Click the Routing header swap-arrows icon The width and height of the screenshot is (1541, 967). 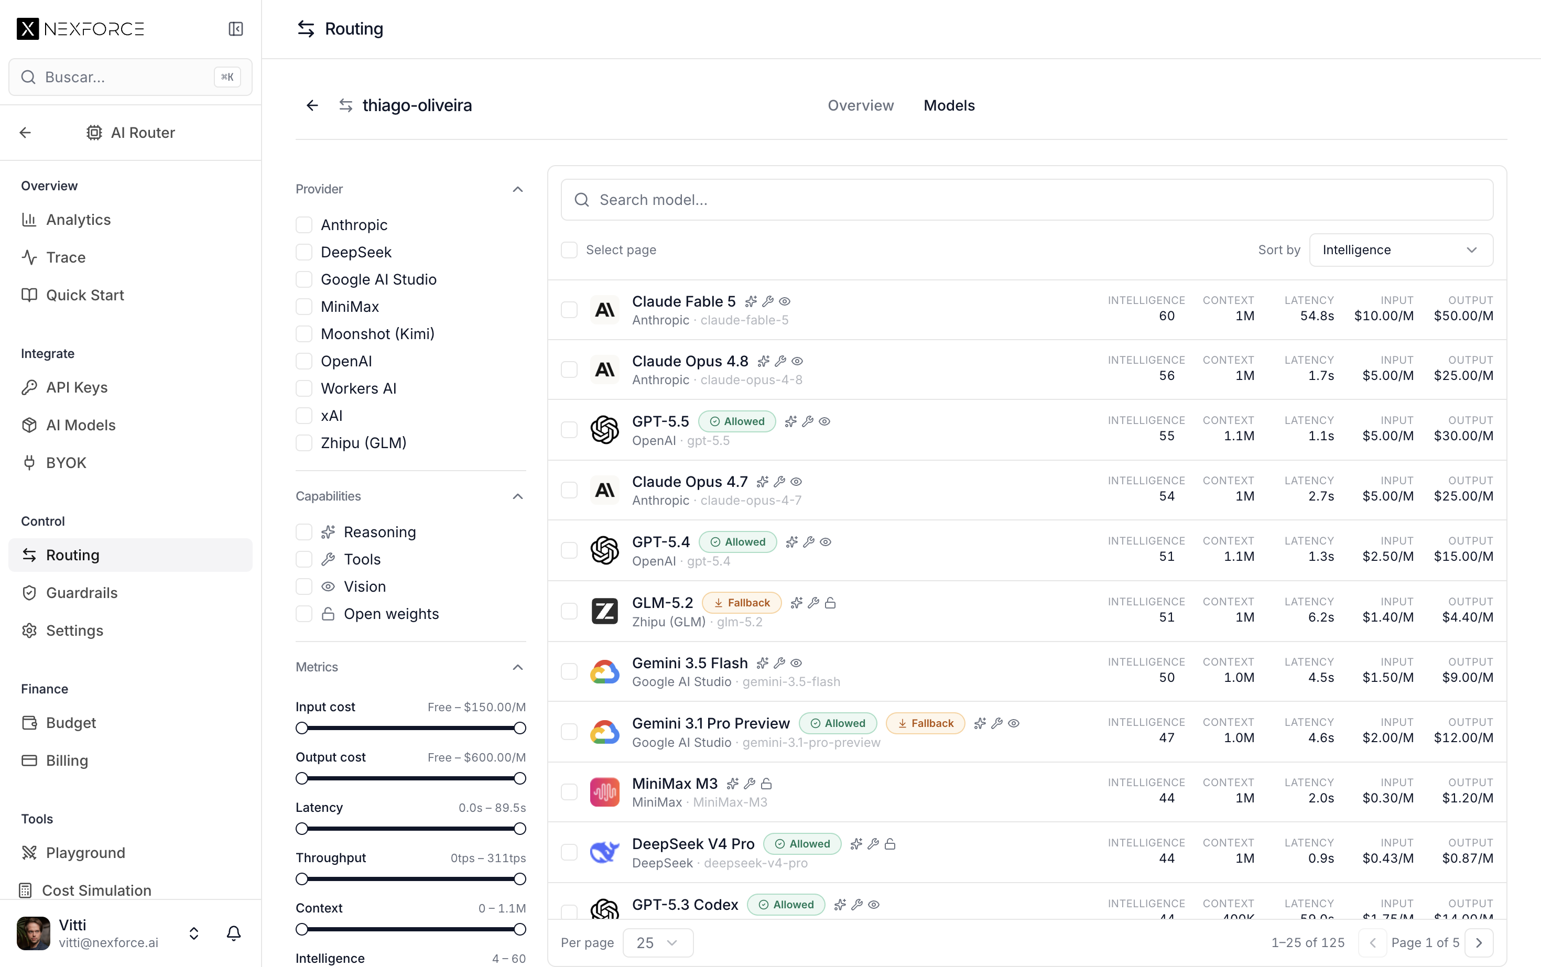[306, 29]
